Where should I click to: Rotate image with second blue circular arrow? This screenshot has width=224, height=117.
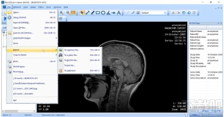click(189, 13)
